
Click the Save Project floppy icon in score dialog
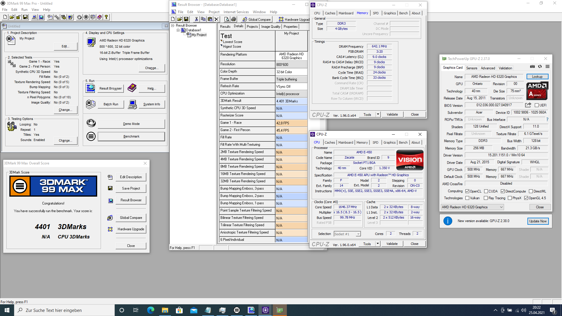[x=110, y=188]
